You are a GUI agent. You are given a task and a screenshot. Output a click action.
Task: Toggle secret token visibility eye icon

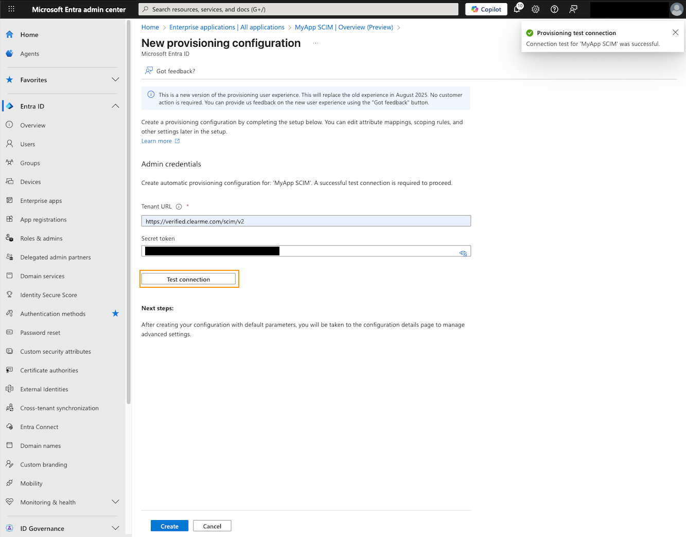pos(463,253)
